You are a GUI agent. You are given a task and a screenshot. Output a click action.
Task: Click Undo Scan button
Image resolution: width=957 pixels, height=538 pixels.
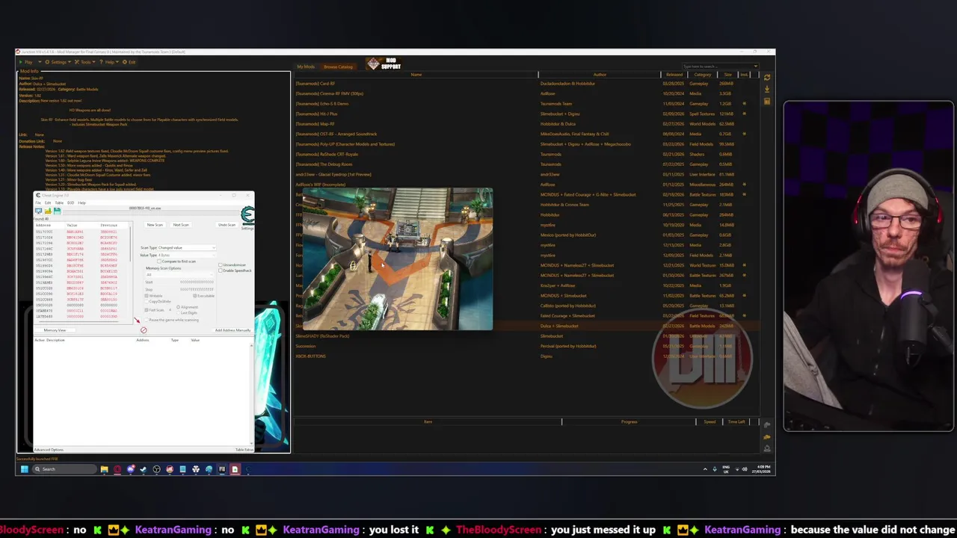(226, 225)
